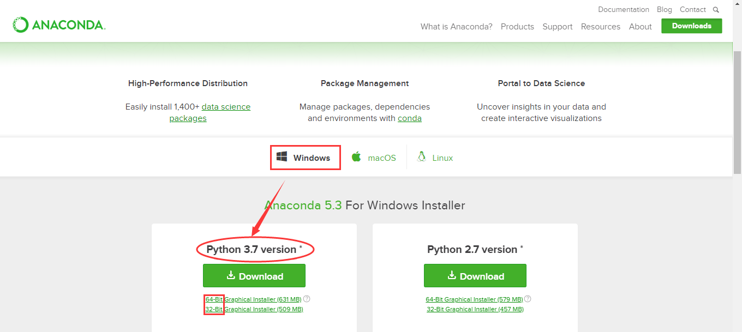Click help icon beside 64-Bit 579 MB installer
The image size is (742, 332).
click(528, 299)
